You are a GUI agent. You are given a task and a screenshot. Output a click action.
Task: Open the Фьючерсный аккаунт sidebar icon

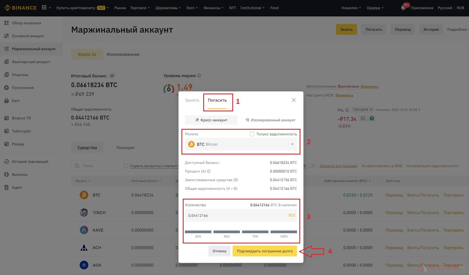pos(6,62)
